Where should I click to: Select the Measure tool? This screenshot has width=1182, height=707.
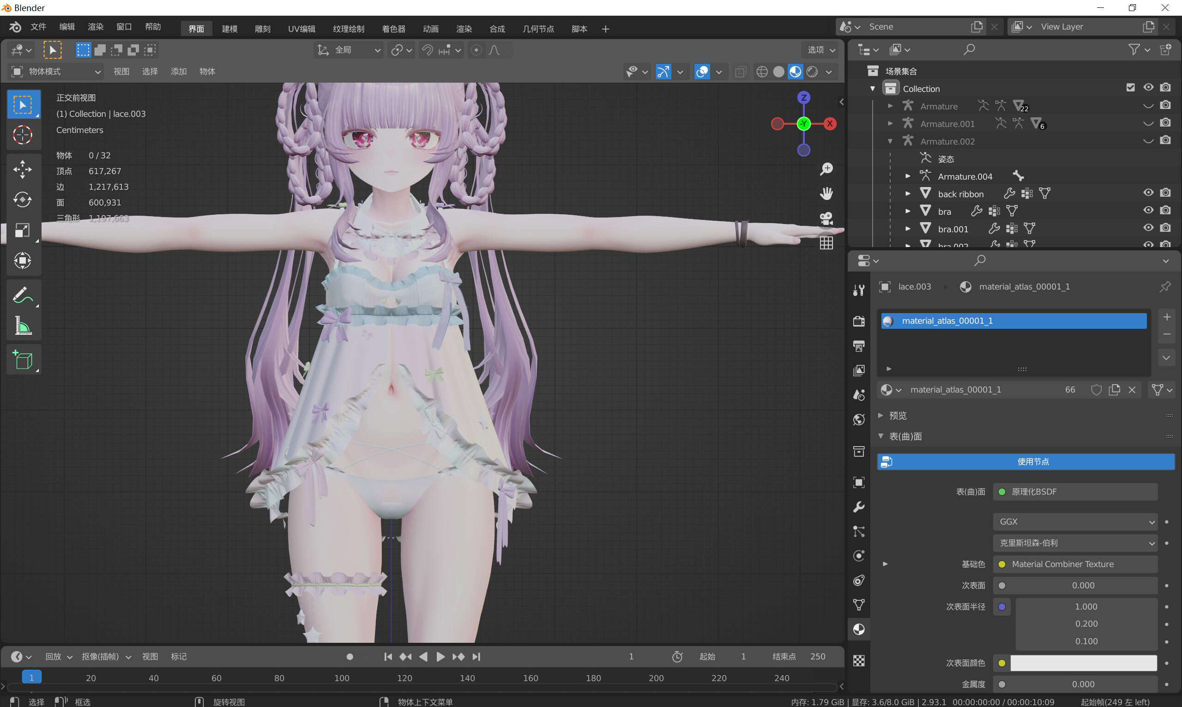click(23, 326)
